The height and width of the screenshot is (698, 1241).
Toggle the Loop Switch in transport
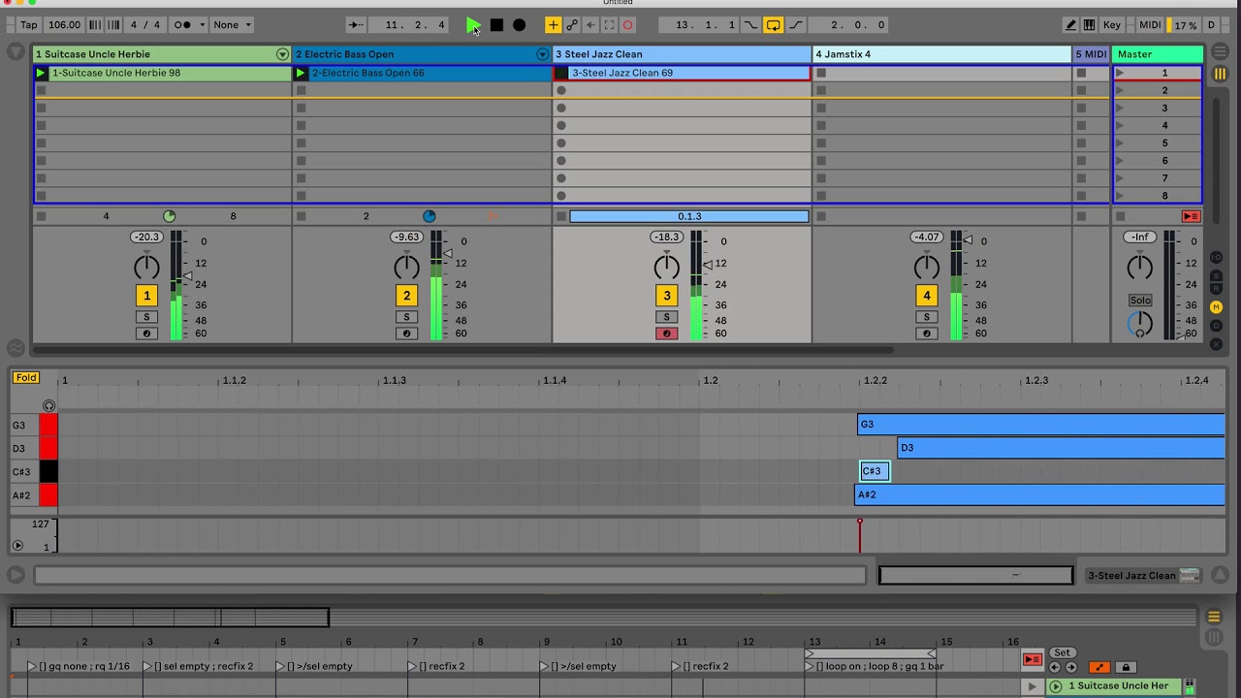click(x=773, y=25)
